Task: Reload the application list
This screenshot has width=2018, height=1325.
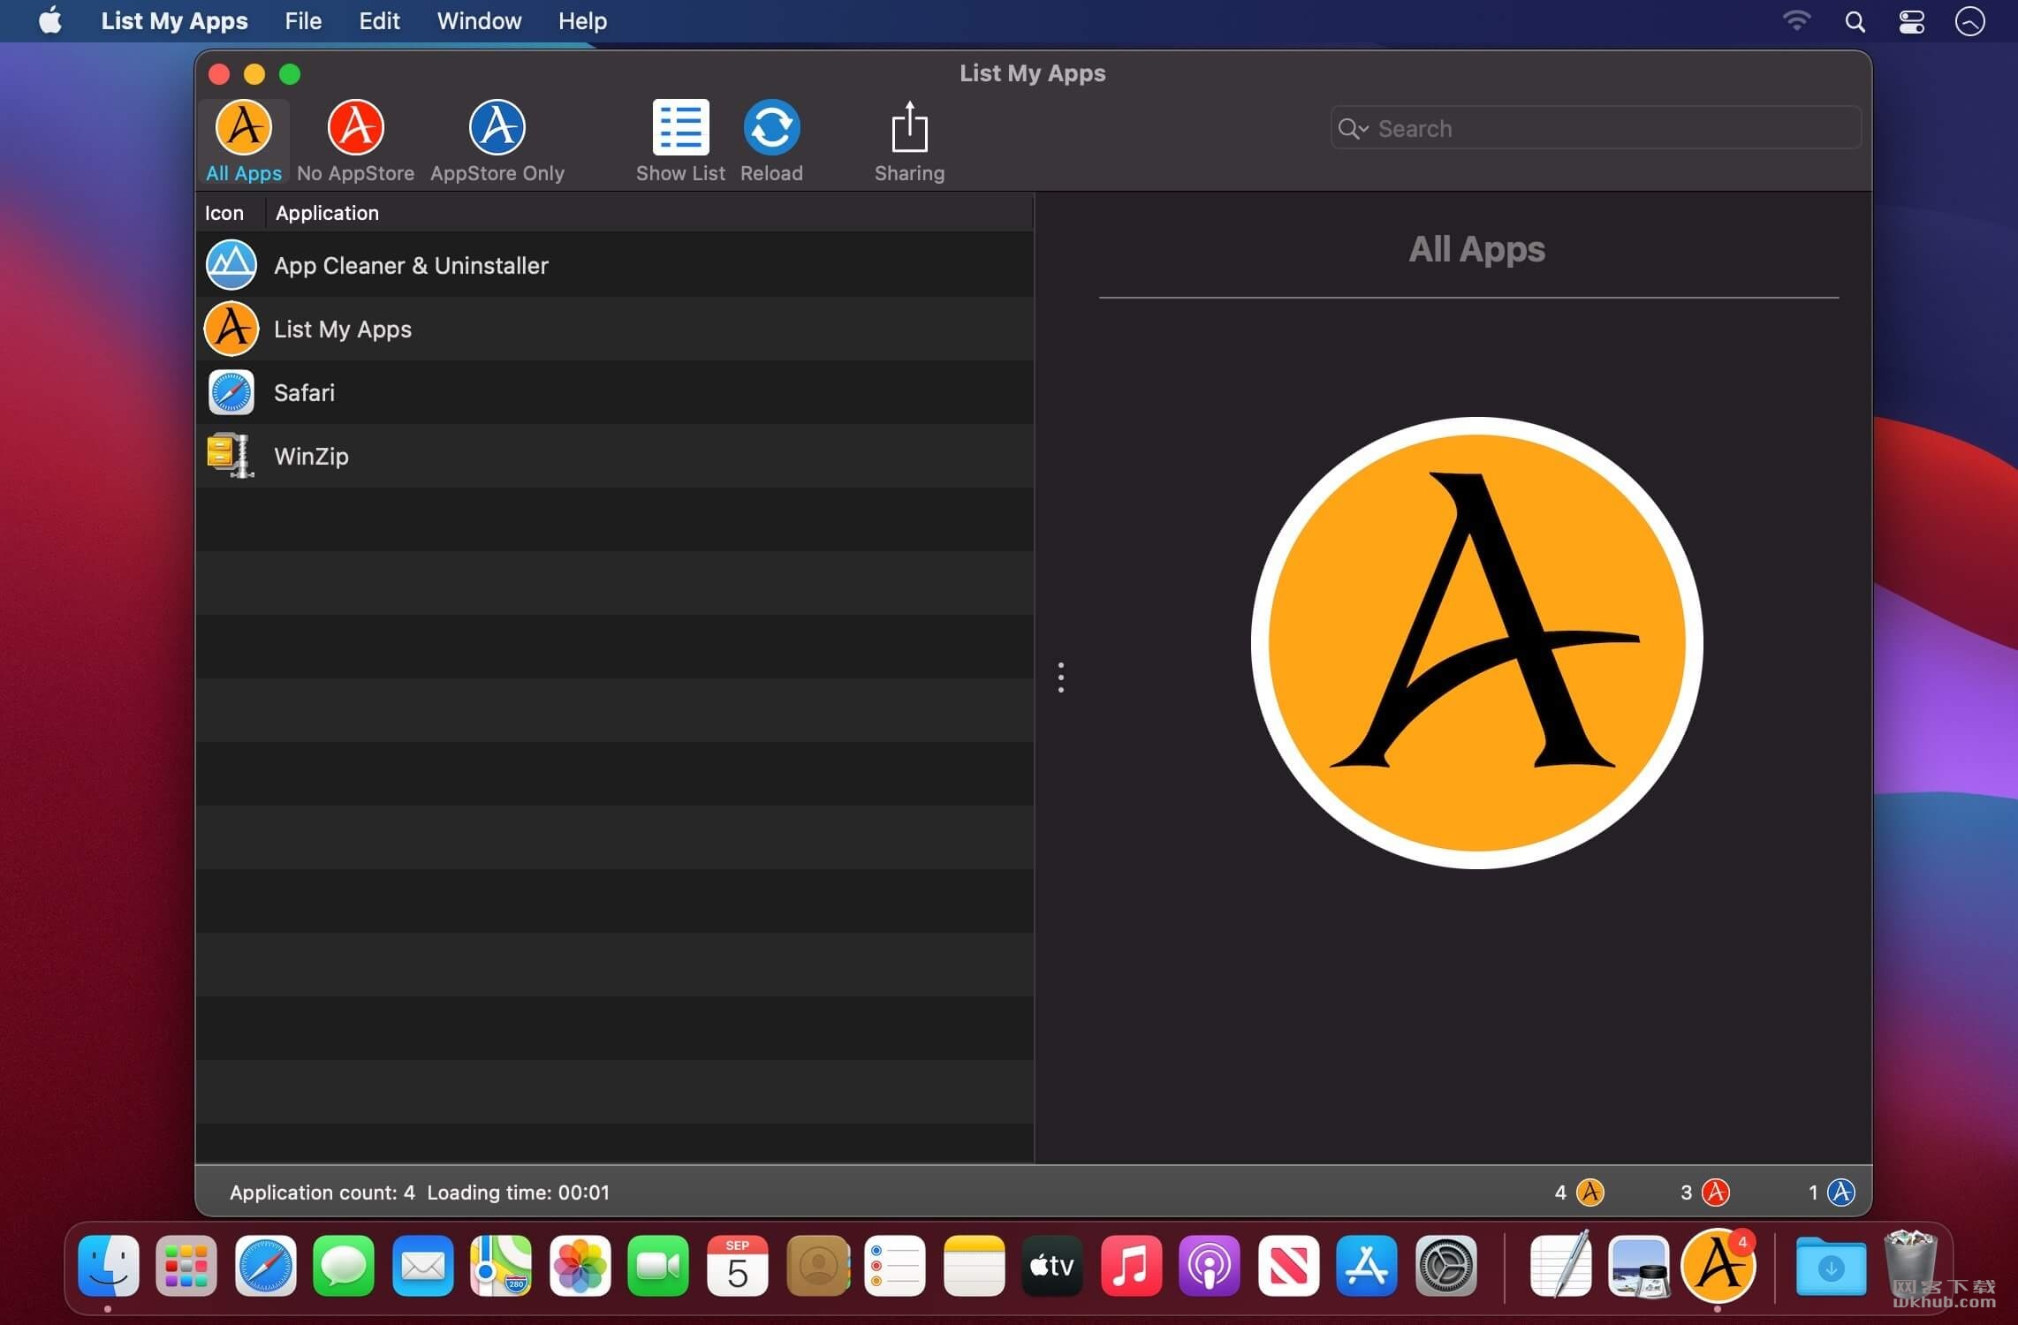Action: pyautogui.click(x=771, y=127)
